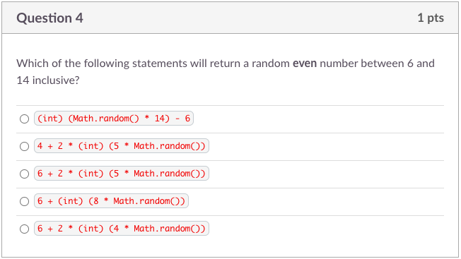Click code label '6 + 2 * (int) (5 * Math.random())'
Viewport: 461px width, 259px height.
[x=122, y=174]
